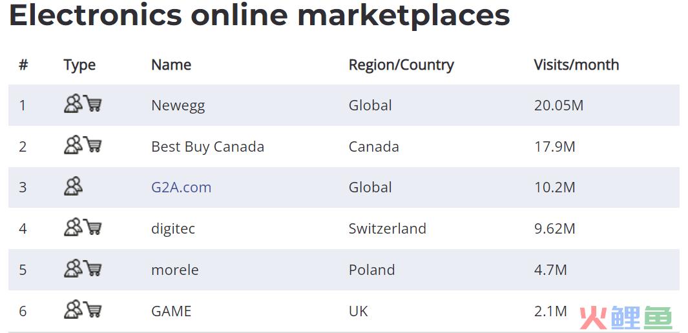Select the Newegg name cell

178,106
